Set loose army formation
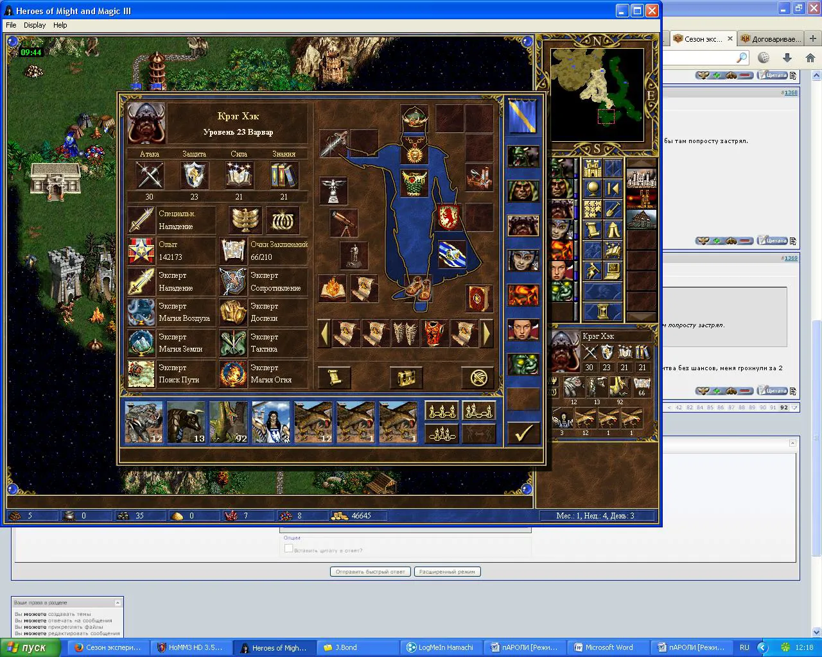The height and width of the screenshot is (657, 822). coord(441,410)
